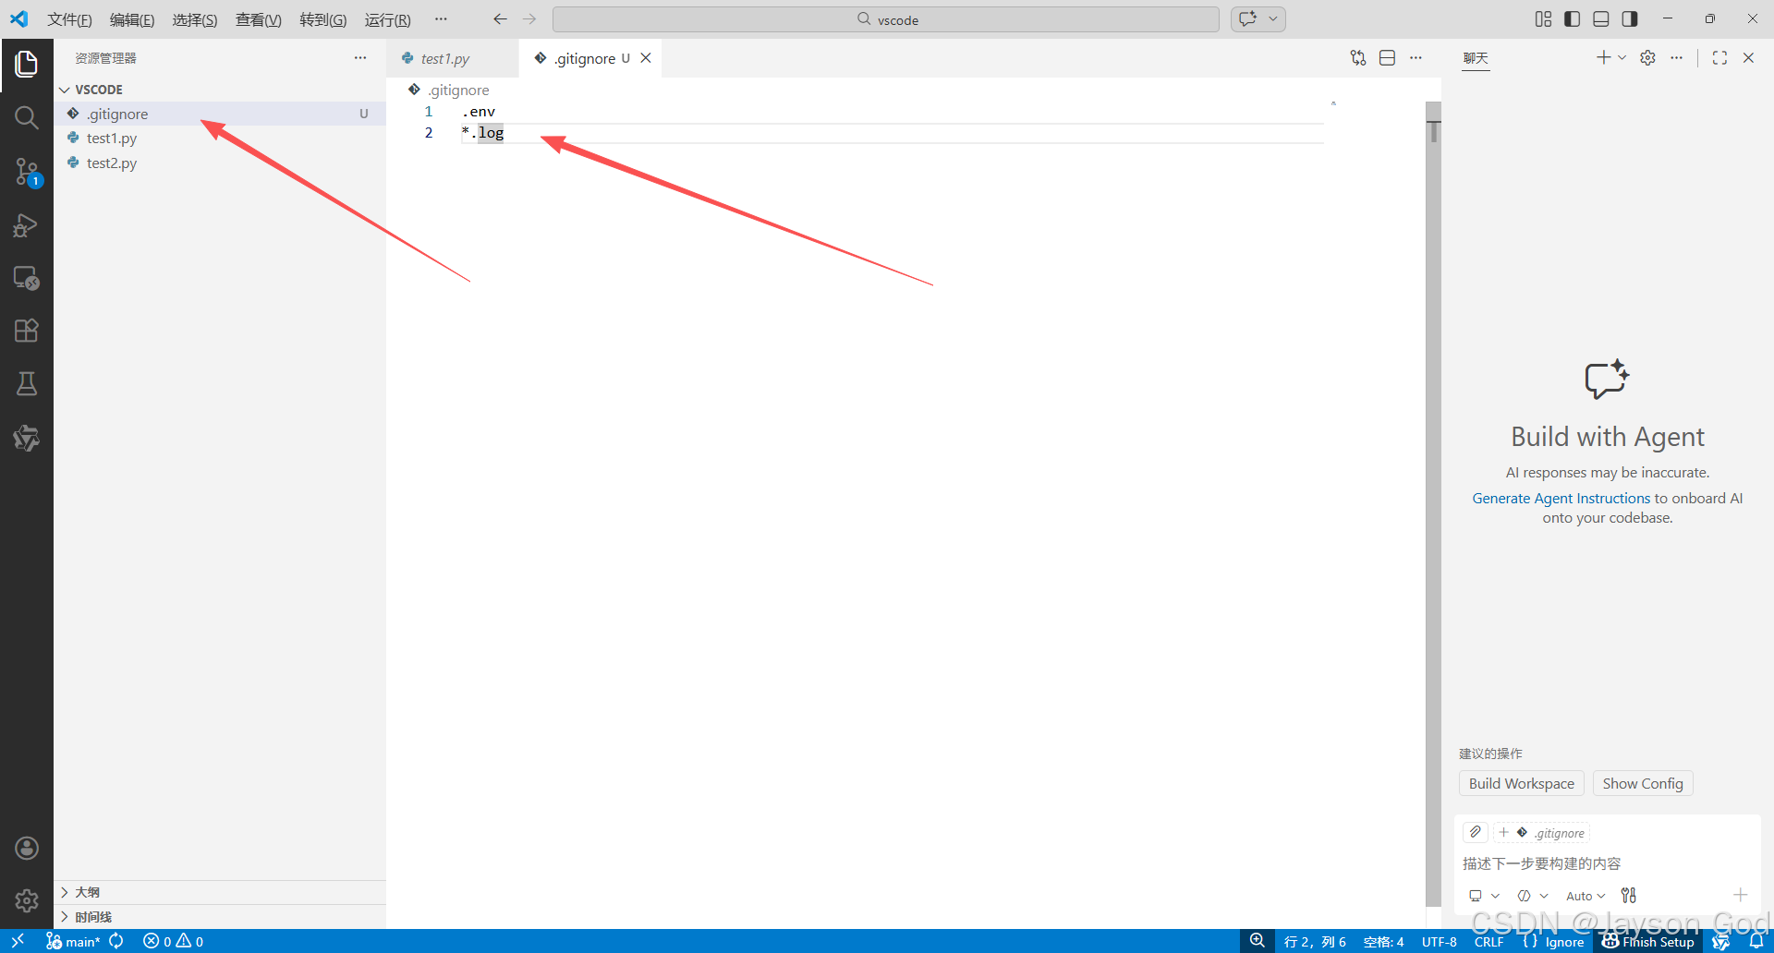Go forward using the title bar arrow
This screenshot has width=1774, height=953.
[x=529, y=19]
